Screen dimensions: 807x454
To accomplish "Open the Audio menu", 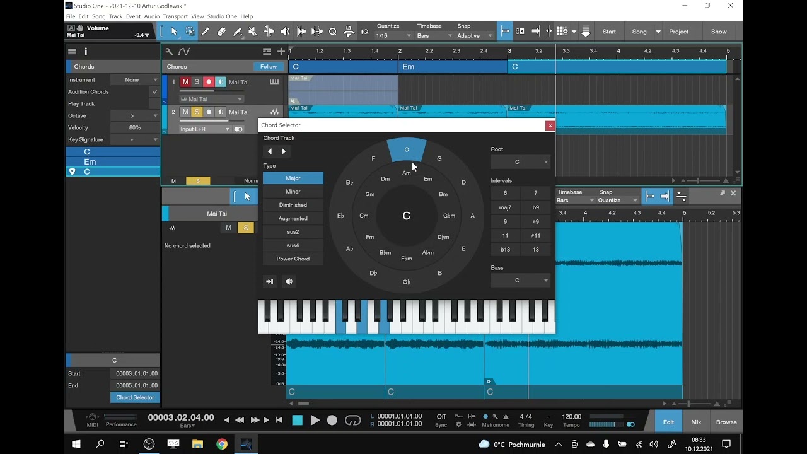I will click(151, 16).
